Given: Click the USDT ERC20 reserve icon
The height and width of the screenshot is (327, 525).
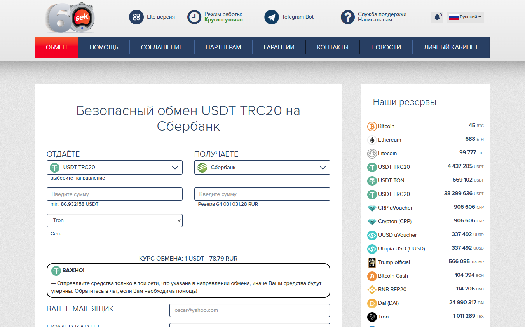Looking at the screenshot, I should tap(372, 194).
